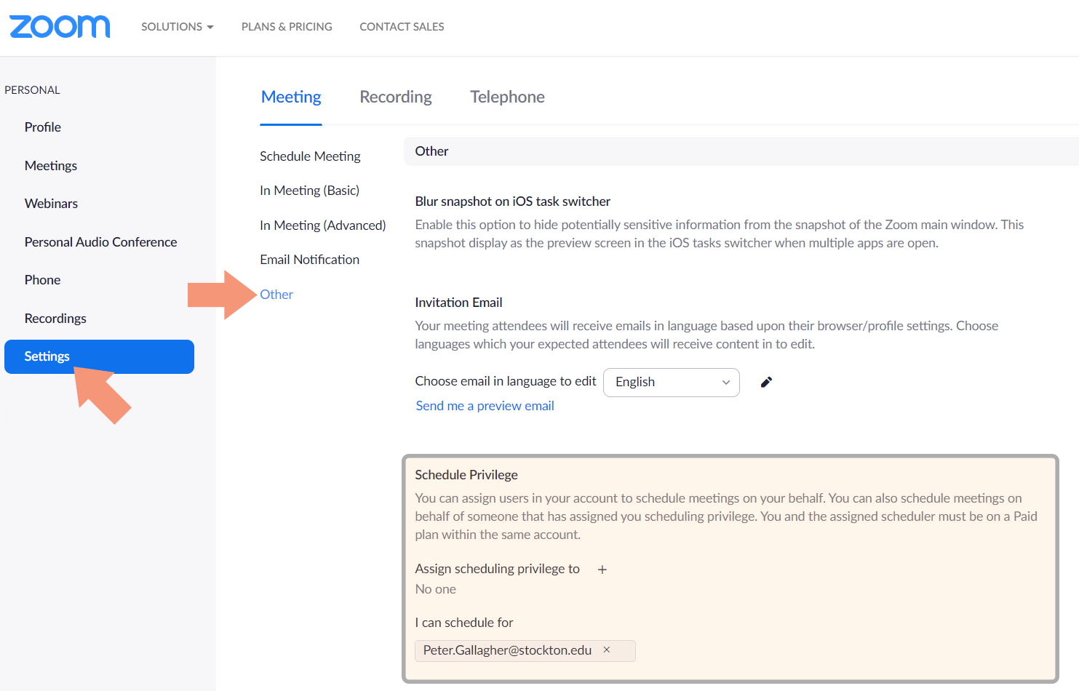Open the email language dropdown showing English
Image resolution: width=1079 pixels, height=691 pixels.
pyautogui.click(x=672, y=383)
